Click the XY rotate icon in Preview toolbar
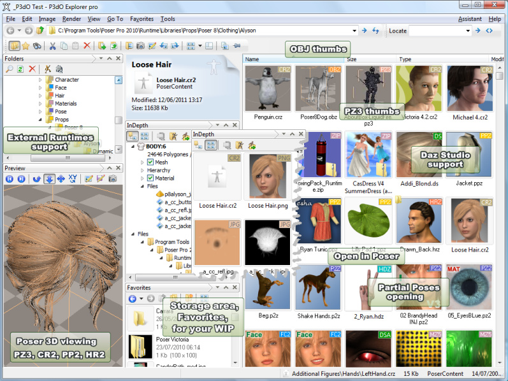 [x=72, y=179]
